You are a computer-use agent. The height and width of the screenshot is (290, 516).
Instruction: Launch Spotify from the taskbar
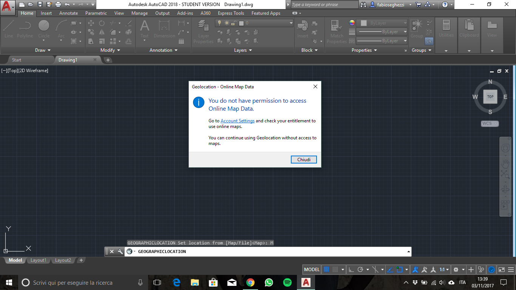287,282
